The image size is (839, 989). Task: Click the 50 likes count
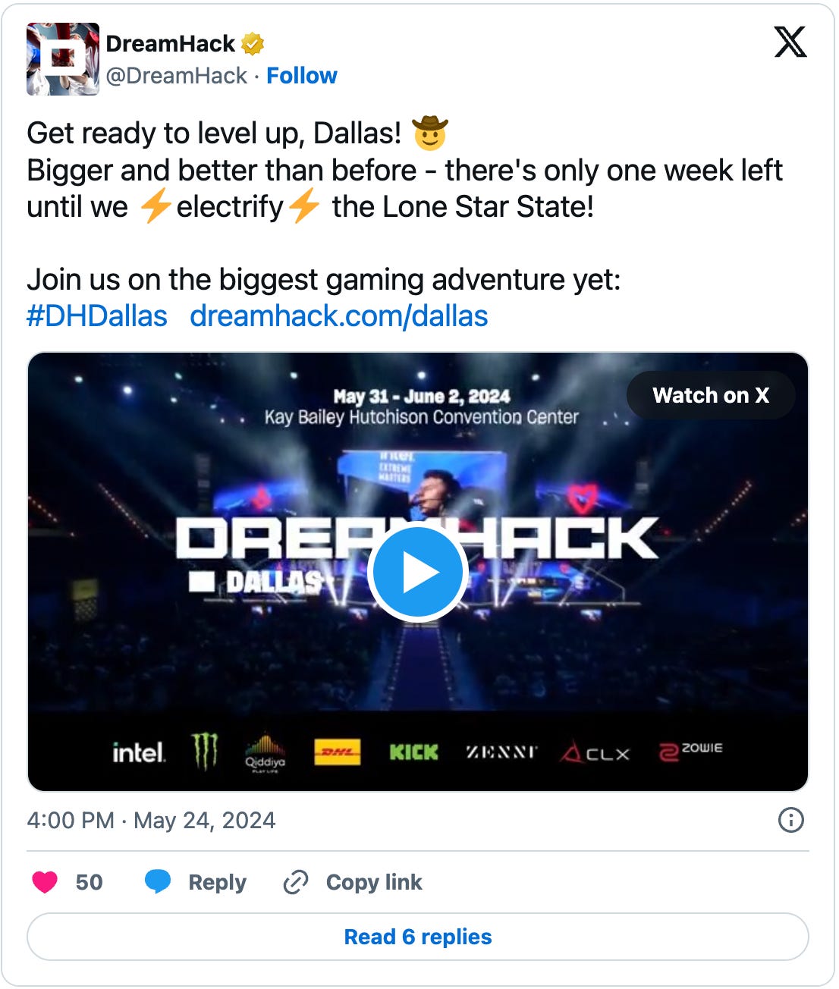(x=89, y=882)
